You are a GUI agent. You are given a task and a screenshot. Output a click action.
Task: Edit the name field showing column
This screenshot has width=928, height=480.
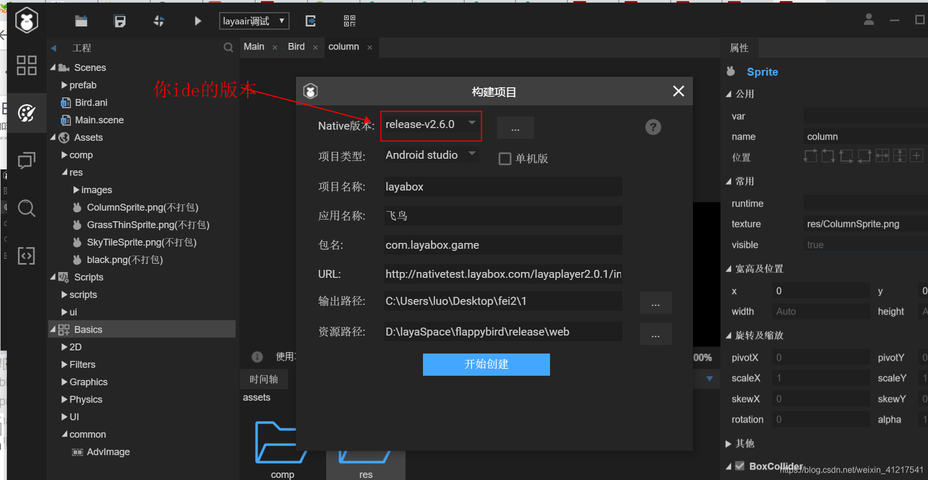pos(866,137)
